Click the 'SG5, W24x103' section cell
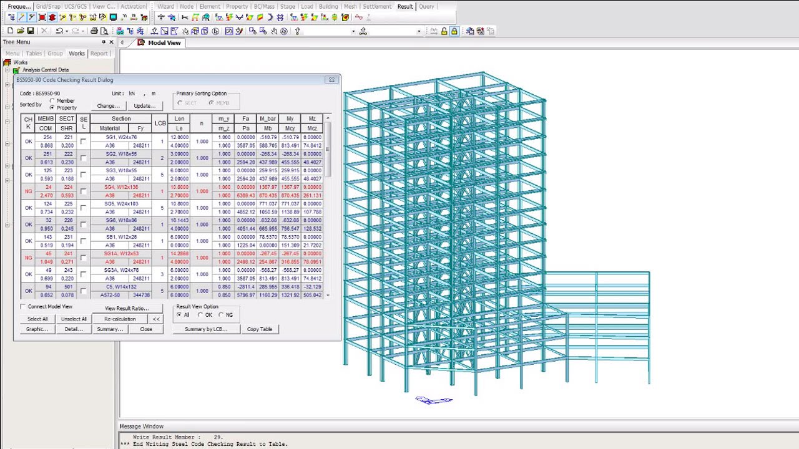 click(x=121, y=204)
